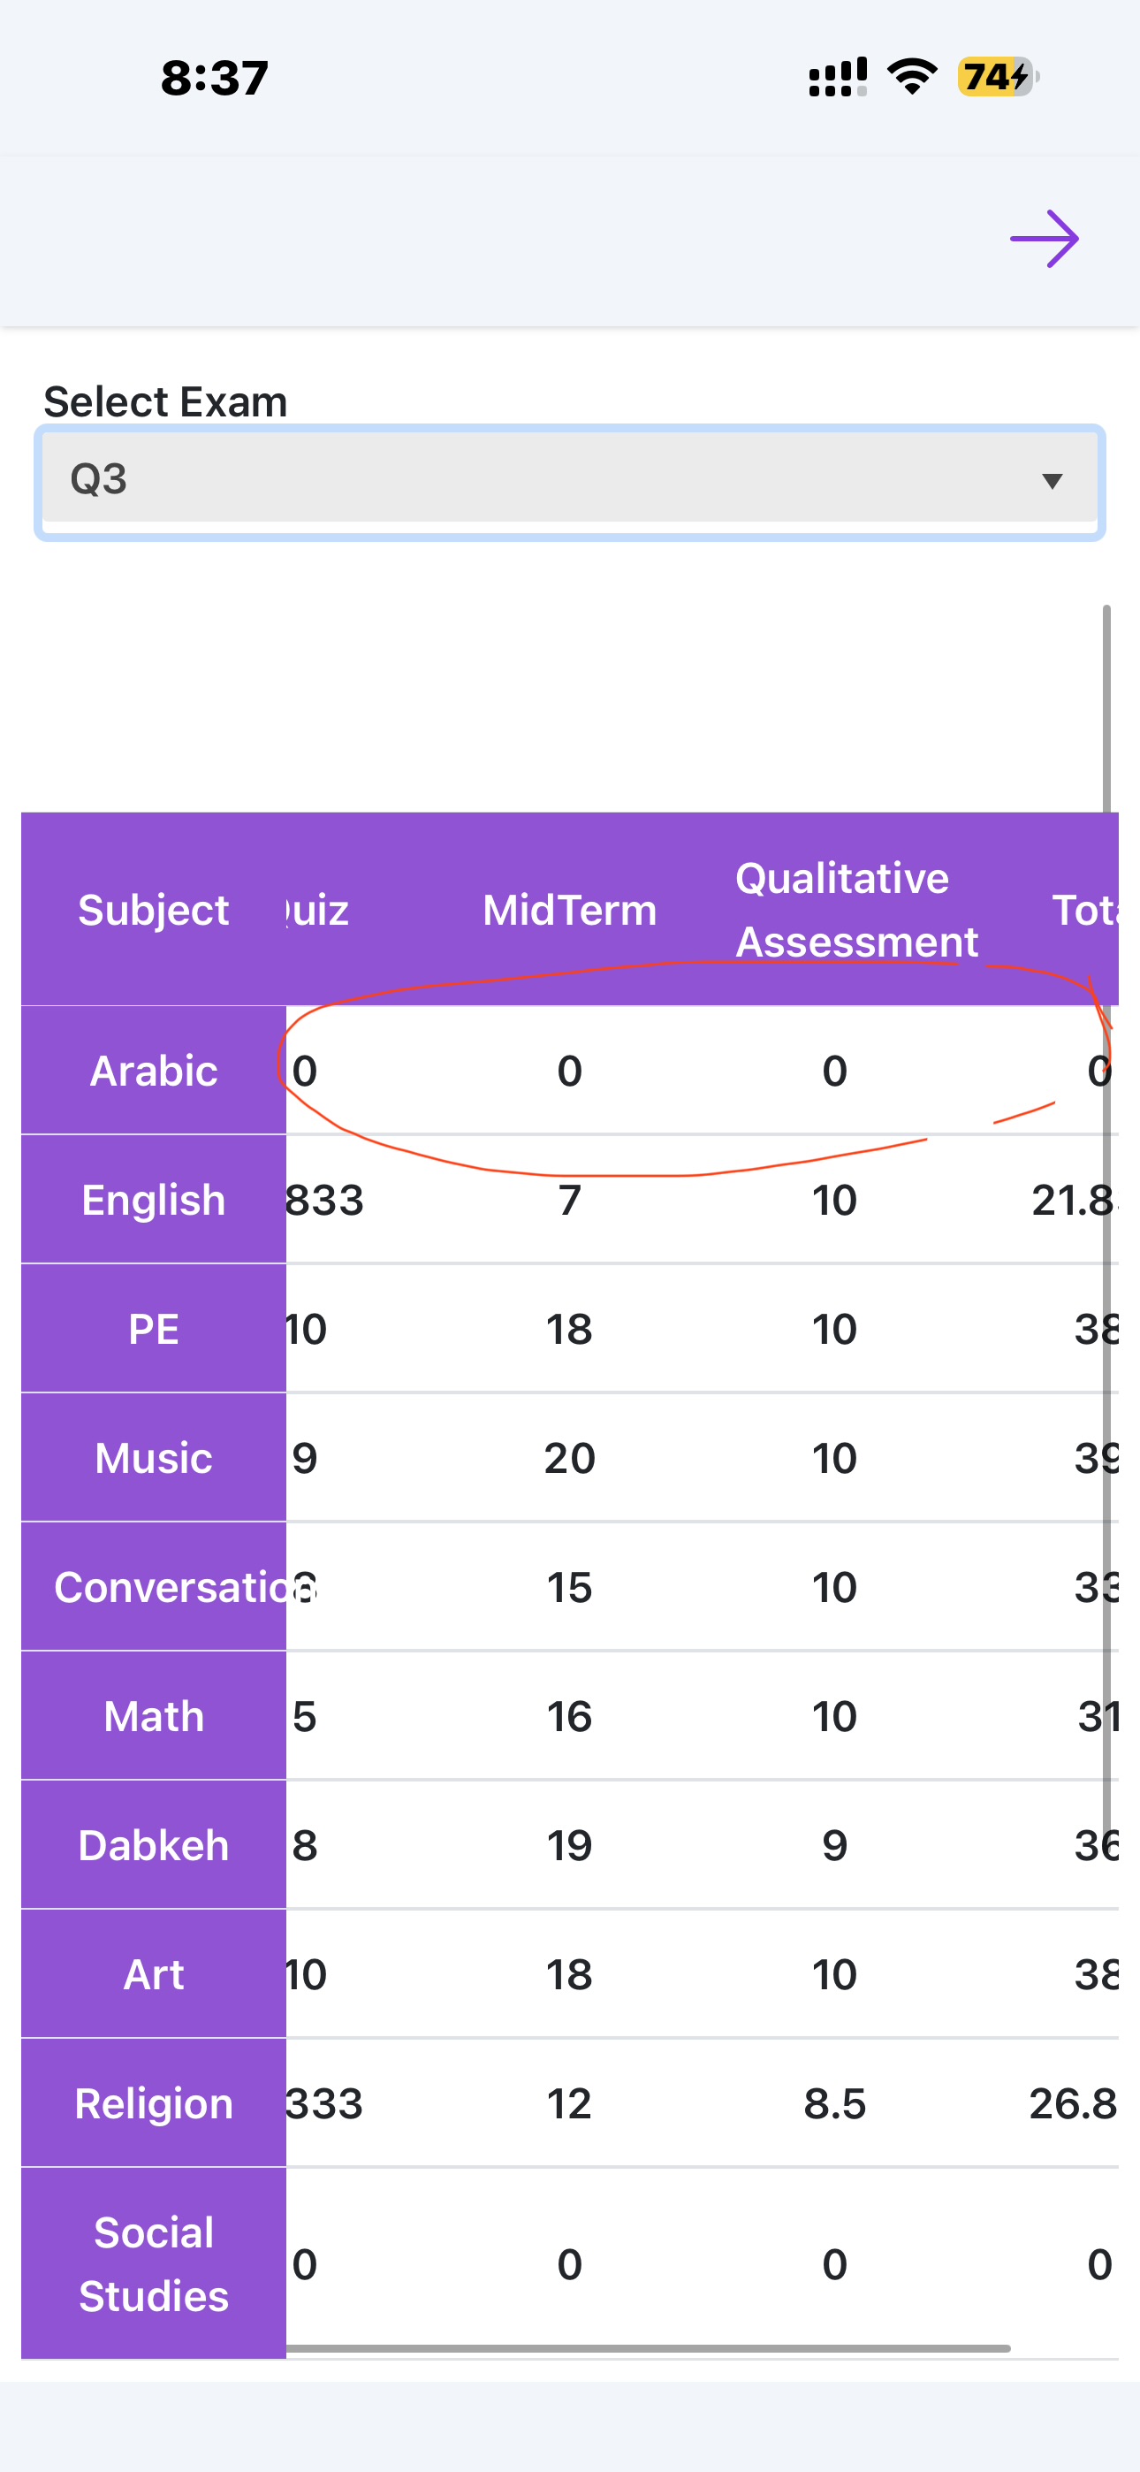Tap the 8:37 clock in status bar
Image resolution: width=1140 pixels, height=2472 pixels.
214,77
